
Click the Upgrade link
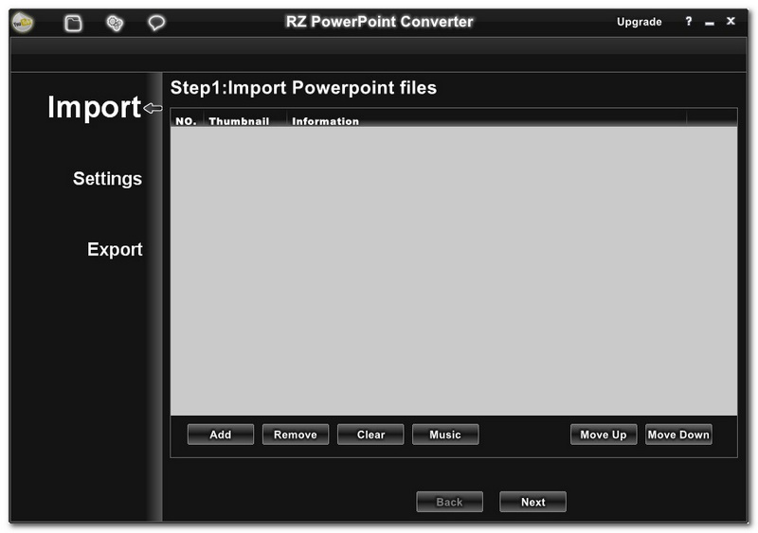pos(639,22)
